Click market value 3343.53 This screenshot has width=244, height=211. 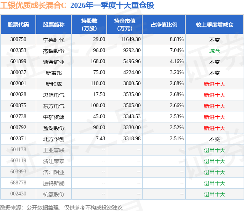(x=132, y=116)
